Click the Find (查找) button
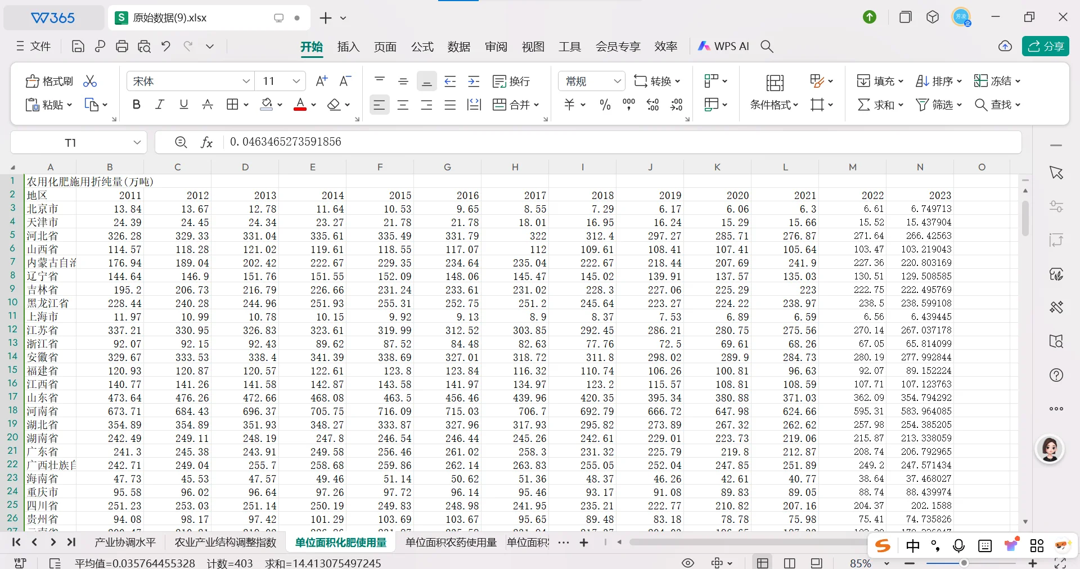 997,105
